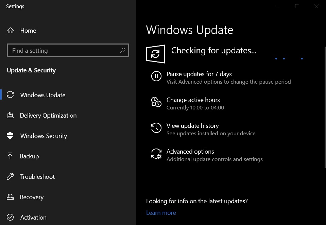Click the Windows Update sync arrows icon

pyautogui.click(x=10, y=95)
